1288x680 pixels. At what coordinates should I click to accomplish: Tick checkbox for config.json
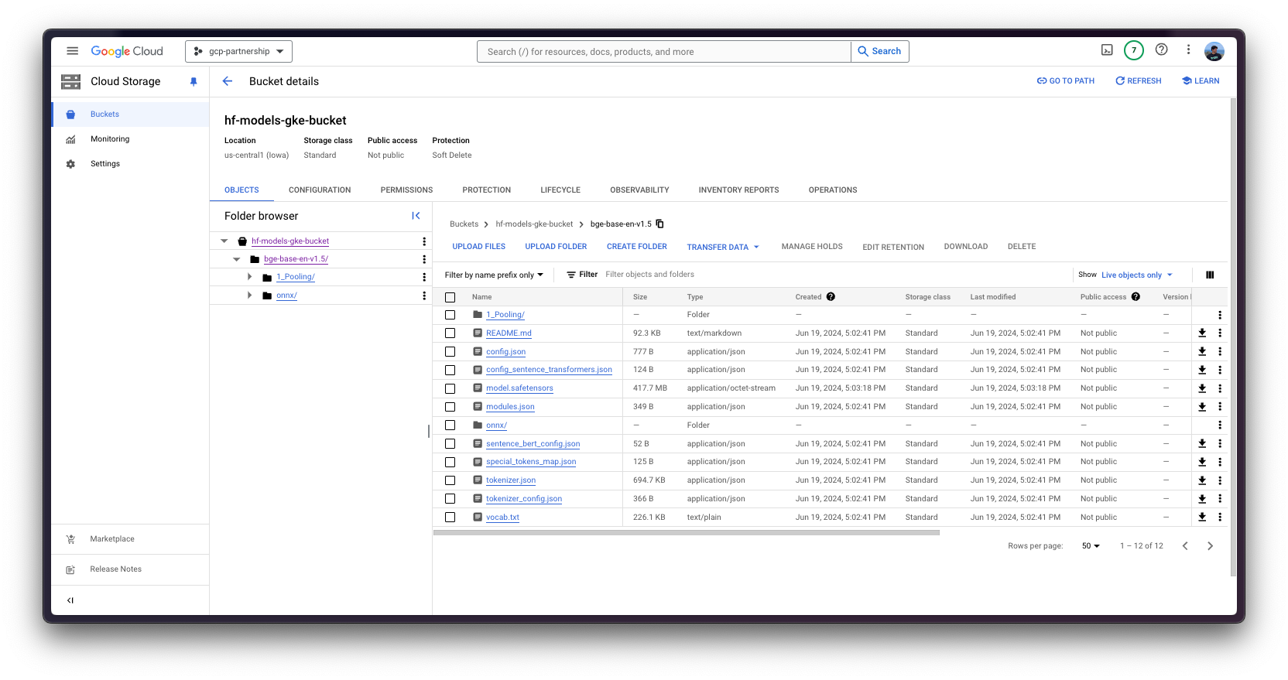(x=450, y=352)
